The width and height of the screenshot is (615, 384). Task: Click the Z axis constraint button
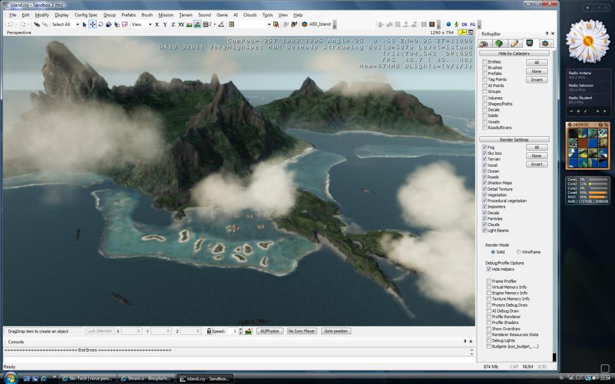click(173, 24)
